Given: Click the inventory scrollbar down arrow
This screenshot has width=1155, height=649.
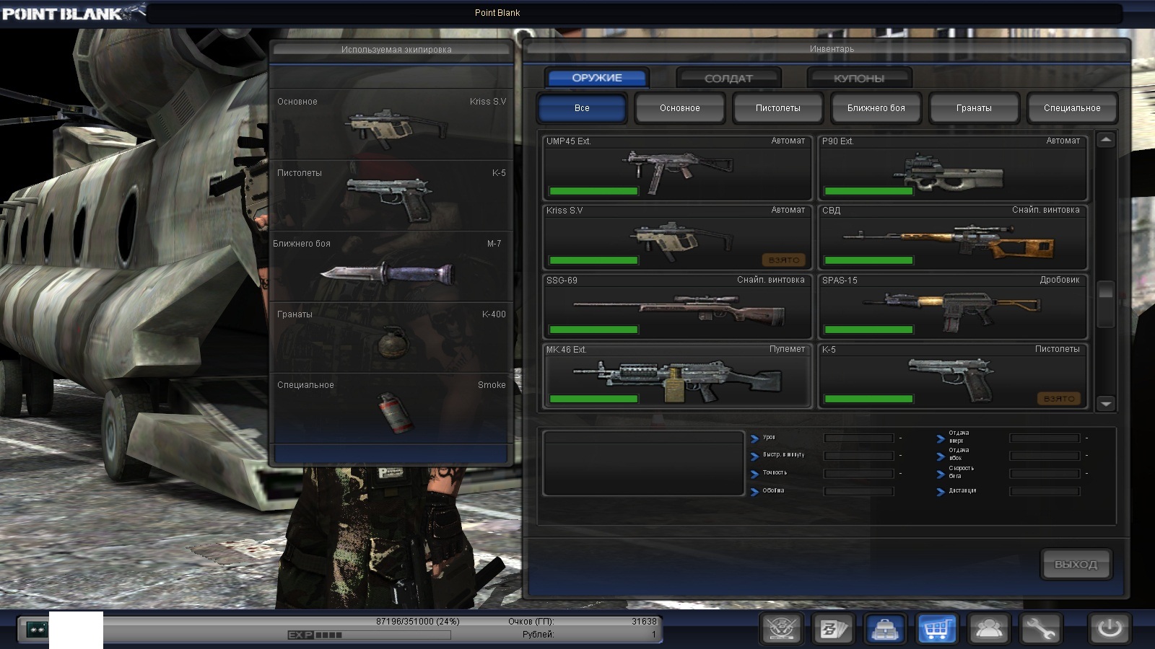Looking at the screenshot, I should tap(1106, 404).
